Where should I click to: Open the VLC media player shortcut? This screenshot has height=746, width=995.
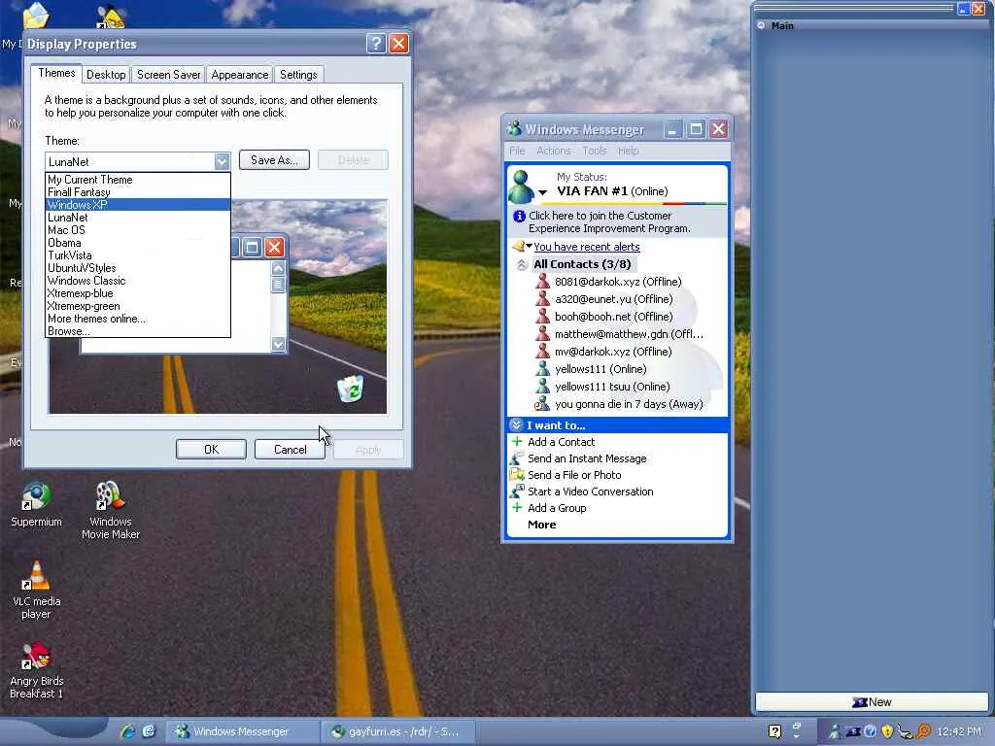(x=36, y=590)
